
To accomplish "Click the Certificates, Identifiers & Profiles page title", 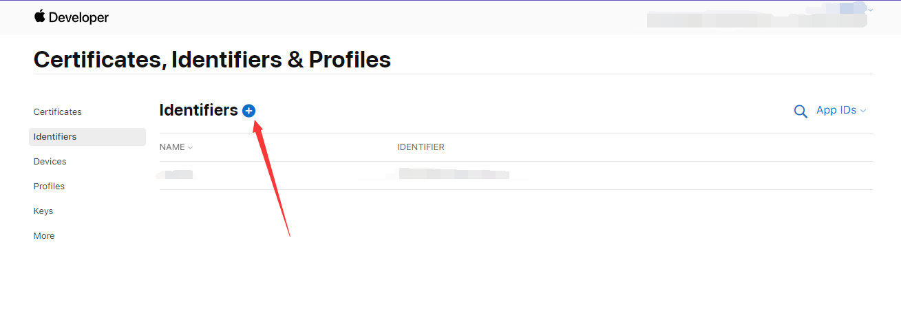I will pyautogui.click(x=212, y=60).
